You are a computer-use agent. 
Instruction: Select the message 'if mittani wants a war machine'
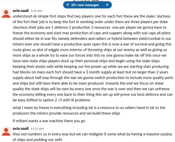coord(49,121)
